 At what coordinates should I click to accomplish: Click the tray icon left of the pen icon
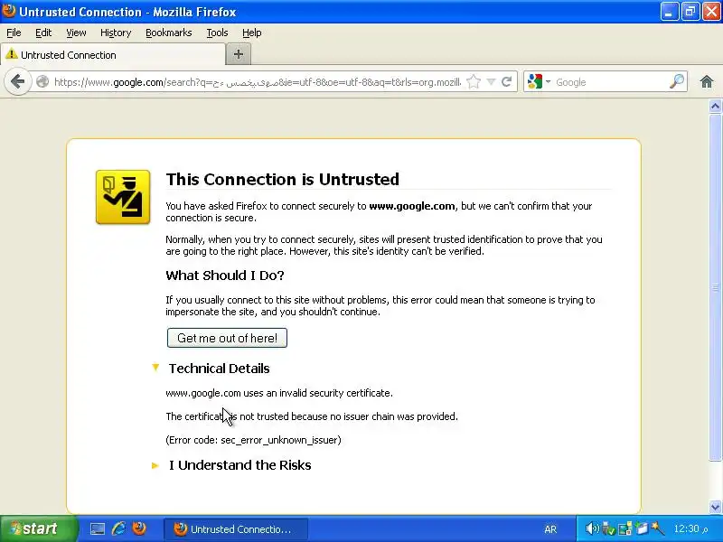(642, 528)
